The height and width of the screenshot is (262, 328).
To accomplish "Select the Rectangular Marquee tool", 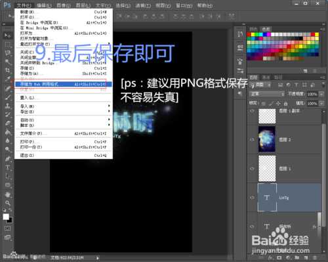I will [x=8, y=44].
